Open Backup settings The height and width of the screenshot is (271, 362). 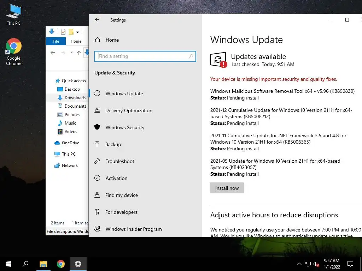tap(145, 144)
